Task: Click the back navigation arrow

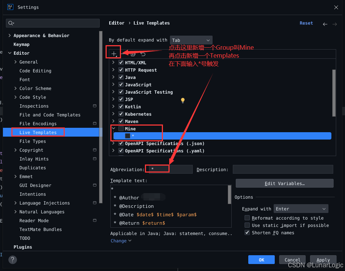Action: tap(325, 24)
